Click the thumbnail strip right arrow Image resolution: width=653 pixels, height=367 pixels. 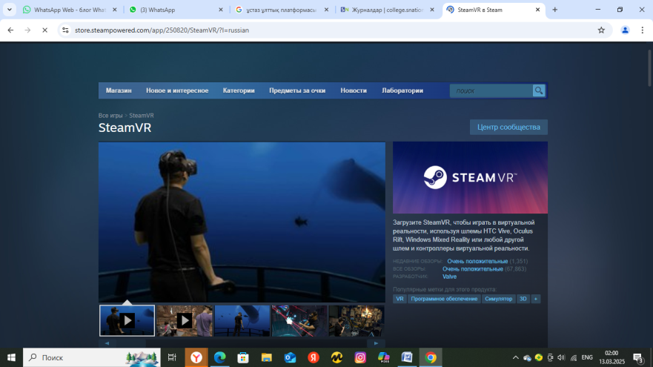[x=376, y=343]
